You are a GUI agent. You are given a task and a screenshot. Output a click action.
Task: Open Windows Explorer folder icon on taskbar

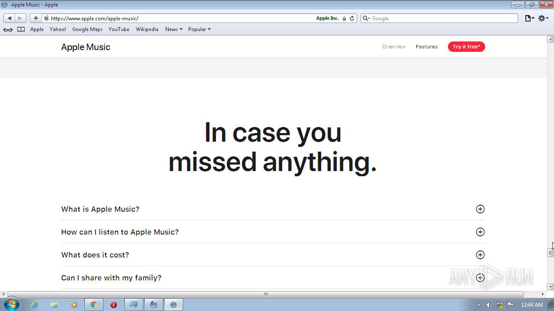[x=54, y=305]
